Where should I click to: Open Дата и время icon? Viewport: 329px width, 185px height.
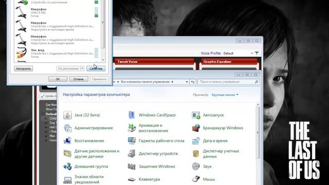(x=196, y=141)
